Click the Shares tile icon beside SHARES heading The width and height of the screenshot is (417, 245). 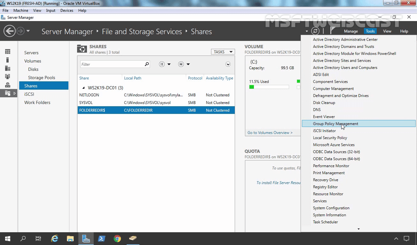click(x=82, y=49)
